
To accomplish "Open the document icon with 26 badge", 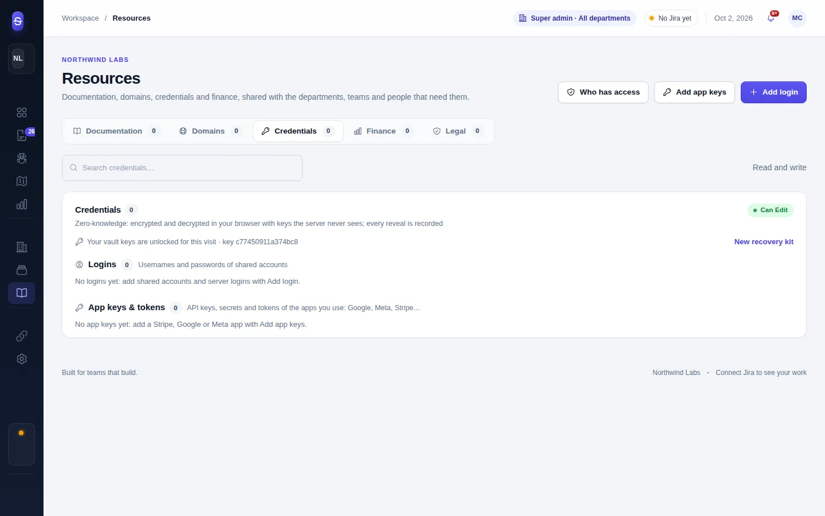I will tap(22, 135).
